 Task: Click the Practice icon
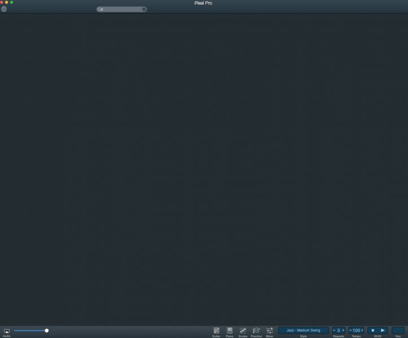click(x=256, y=331)
